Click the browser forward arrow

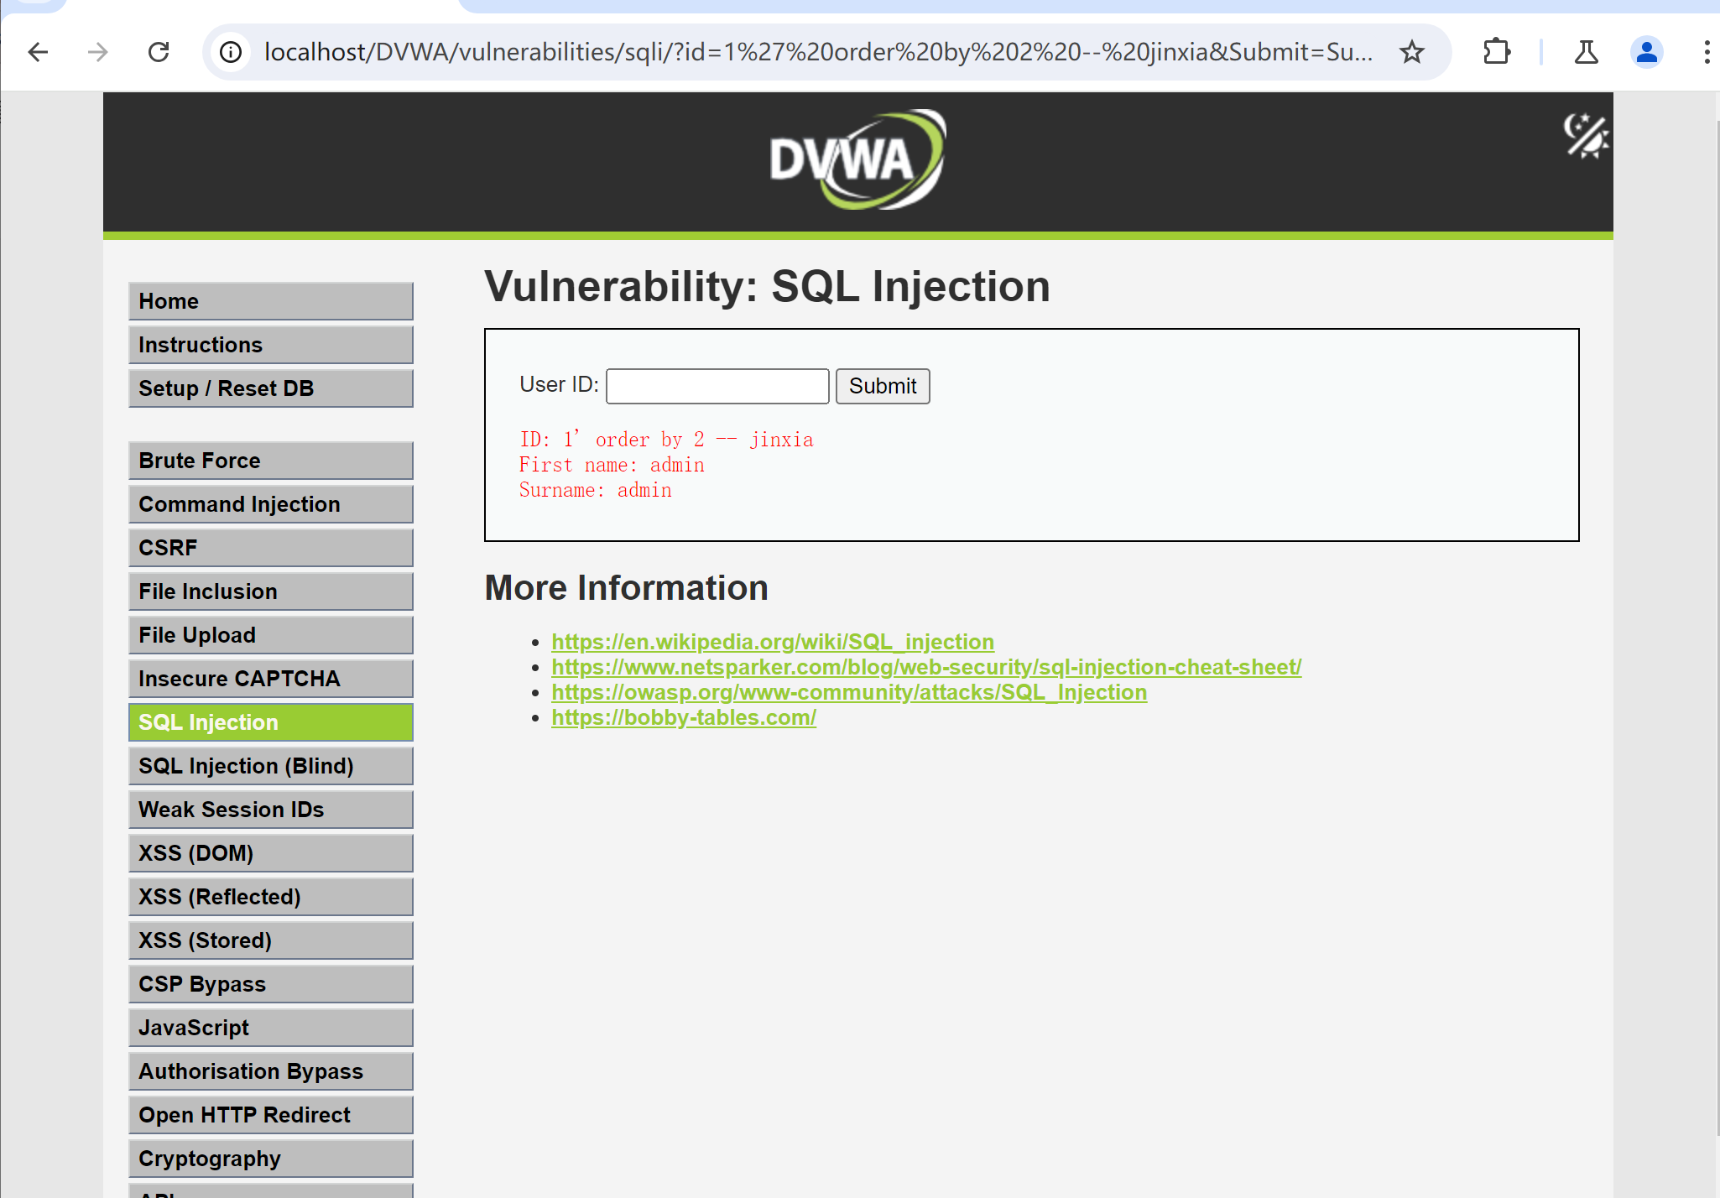pyautogui.click(x=98, y=52)
